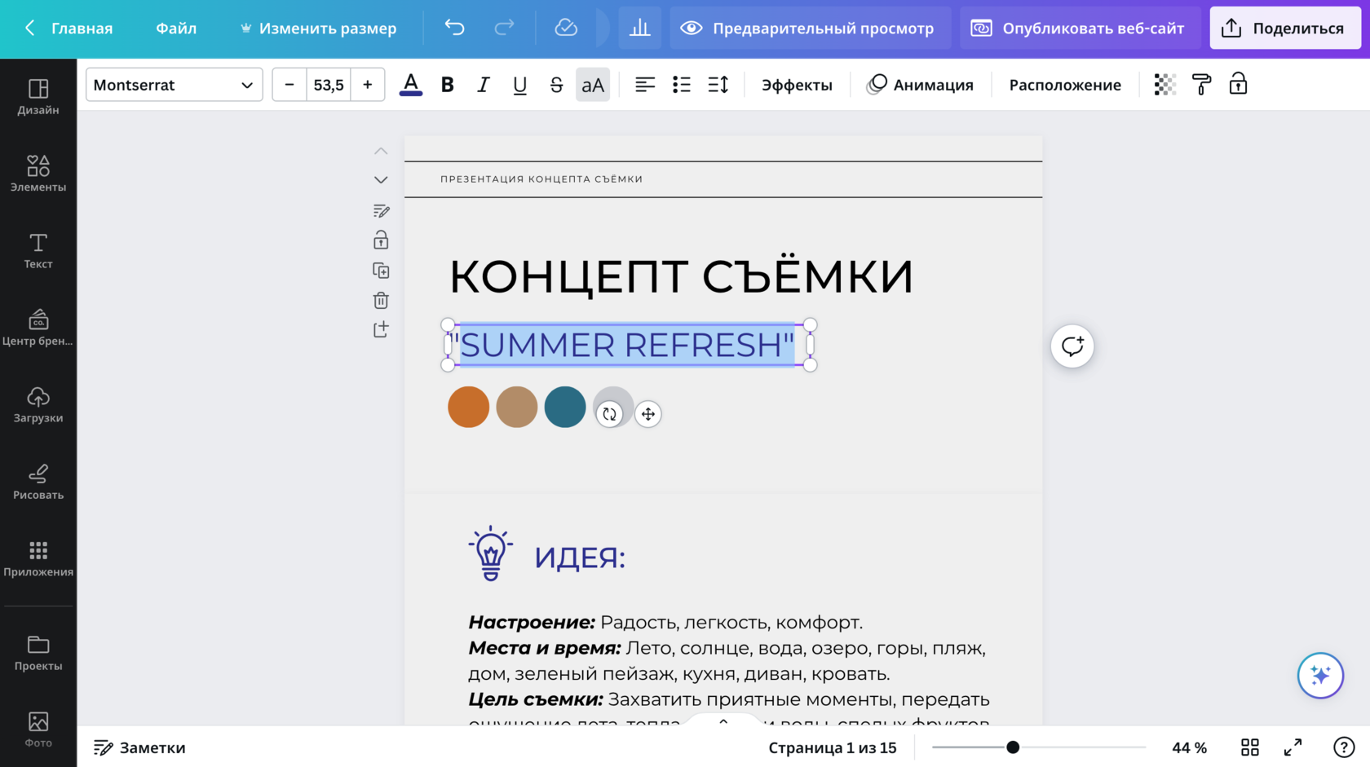Open the Apps (Приложения) panel
Screen dimensions: 1370x767
38,559
